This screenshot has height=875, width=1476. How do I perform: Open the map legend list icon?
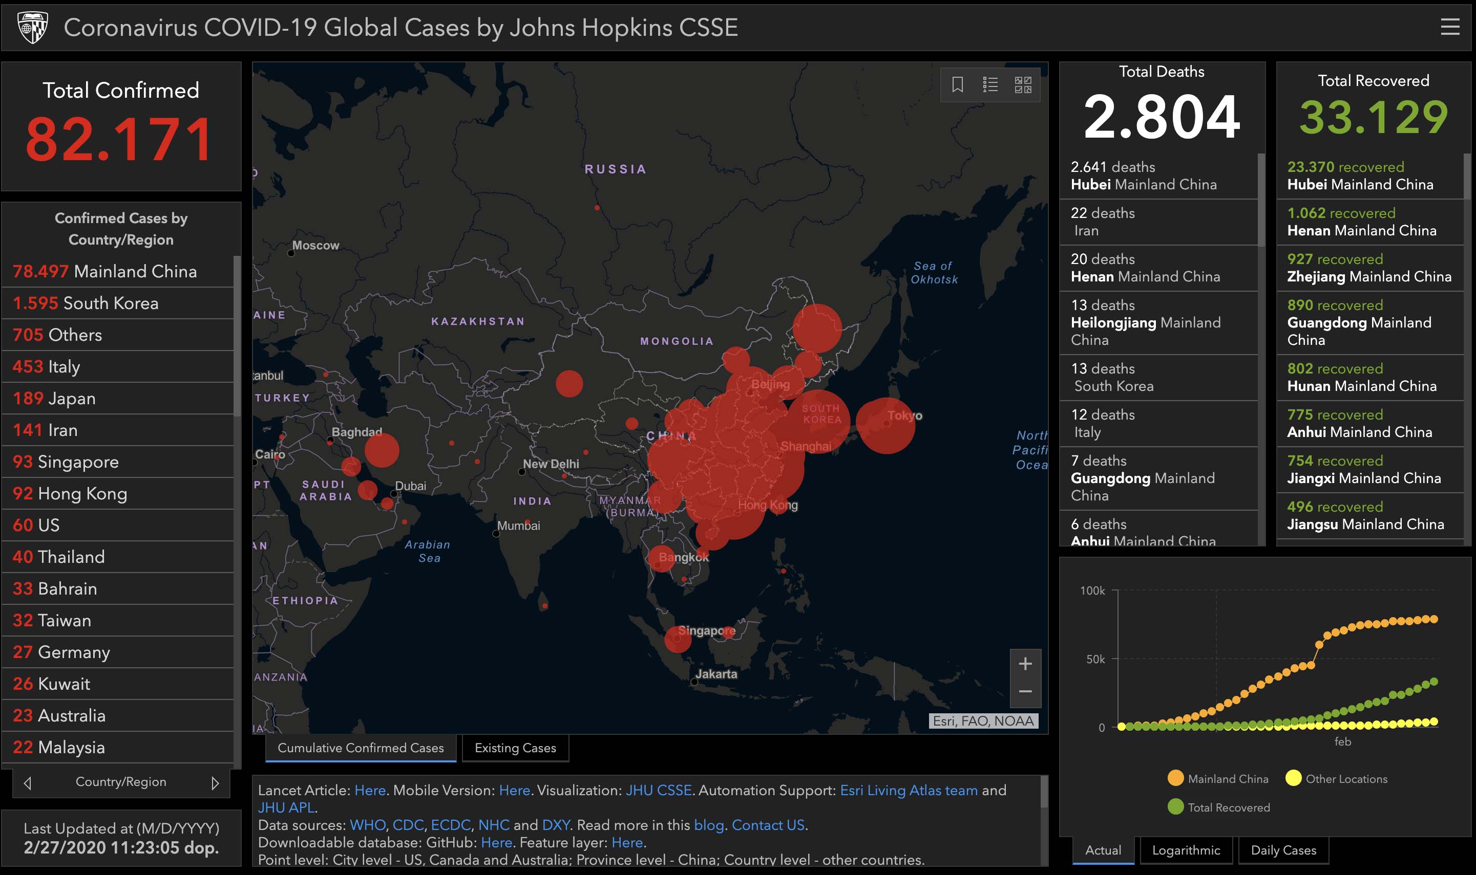coord(990,85)
